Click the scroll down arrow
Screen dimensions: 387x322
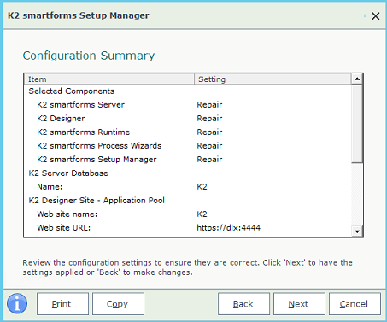[357, 231]
